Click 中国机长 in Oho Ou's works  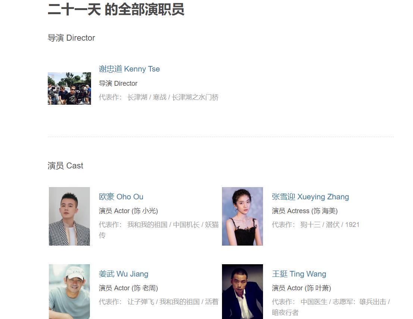186,225
